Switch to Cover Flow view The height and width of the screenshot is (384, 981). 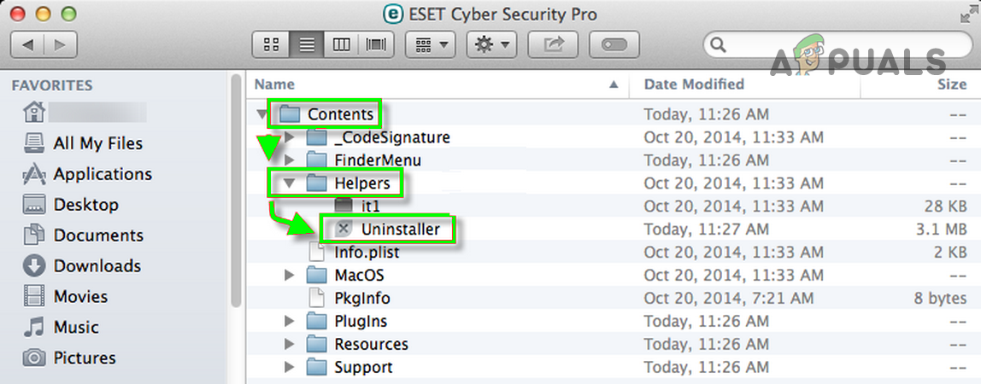tap(375, 44)
